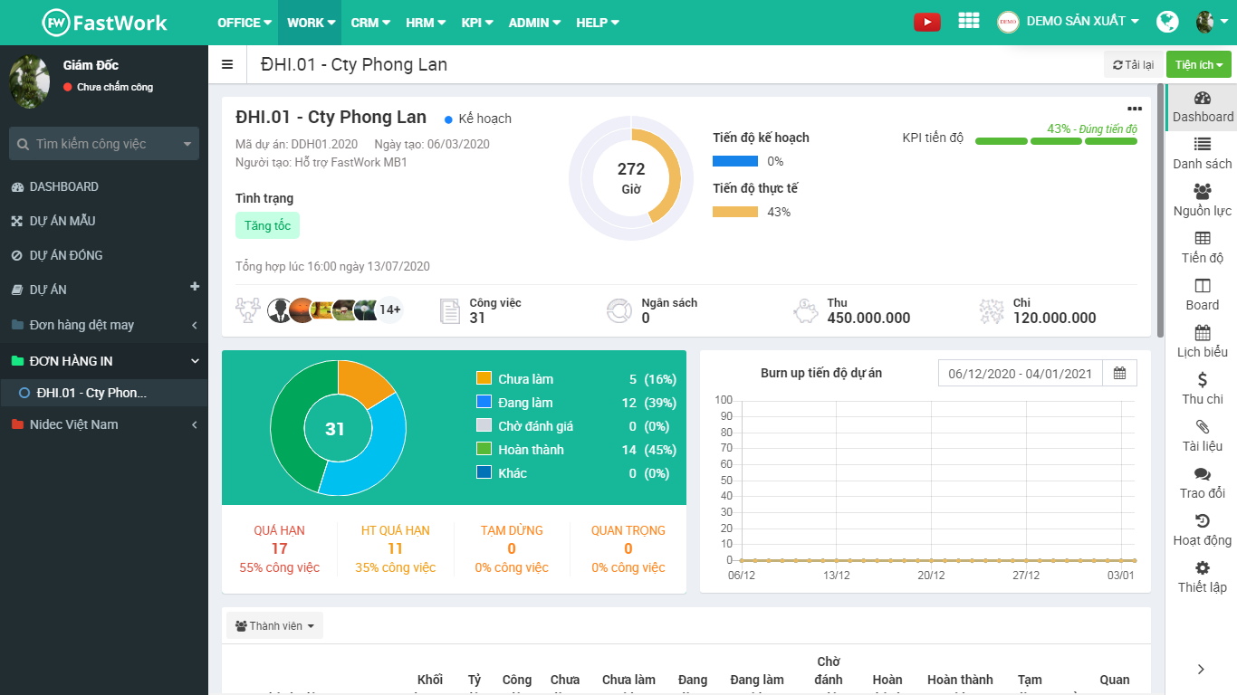Open the Thiết lập settings view
Screen dimensions: 1237x695
[x=1203, y=578]
